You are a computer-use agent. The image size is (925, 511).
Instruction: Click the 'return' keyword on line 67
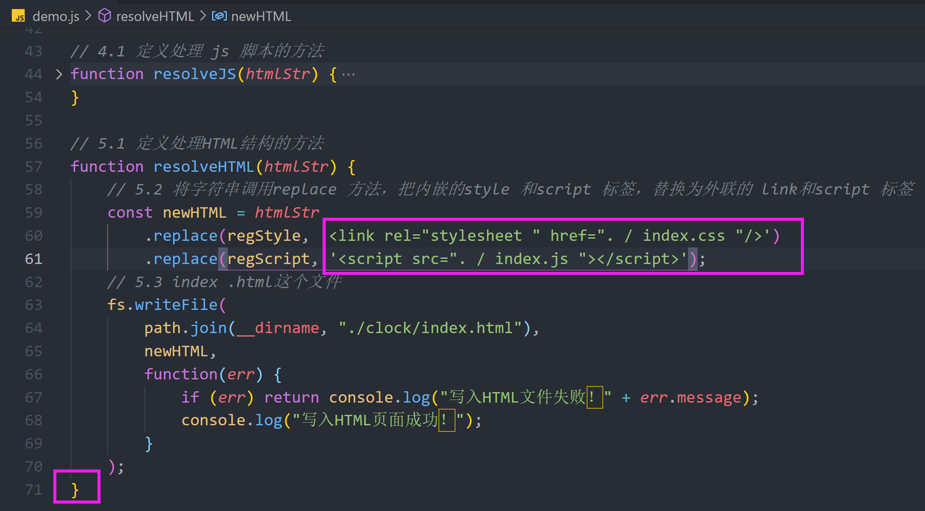[x=292, y=397]
